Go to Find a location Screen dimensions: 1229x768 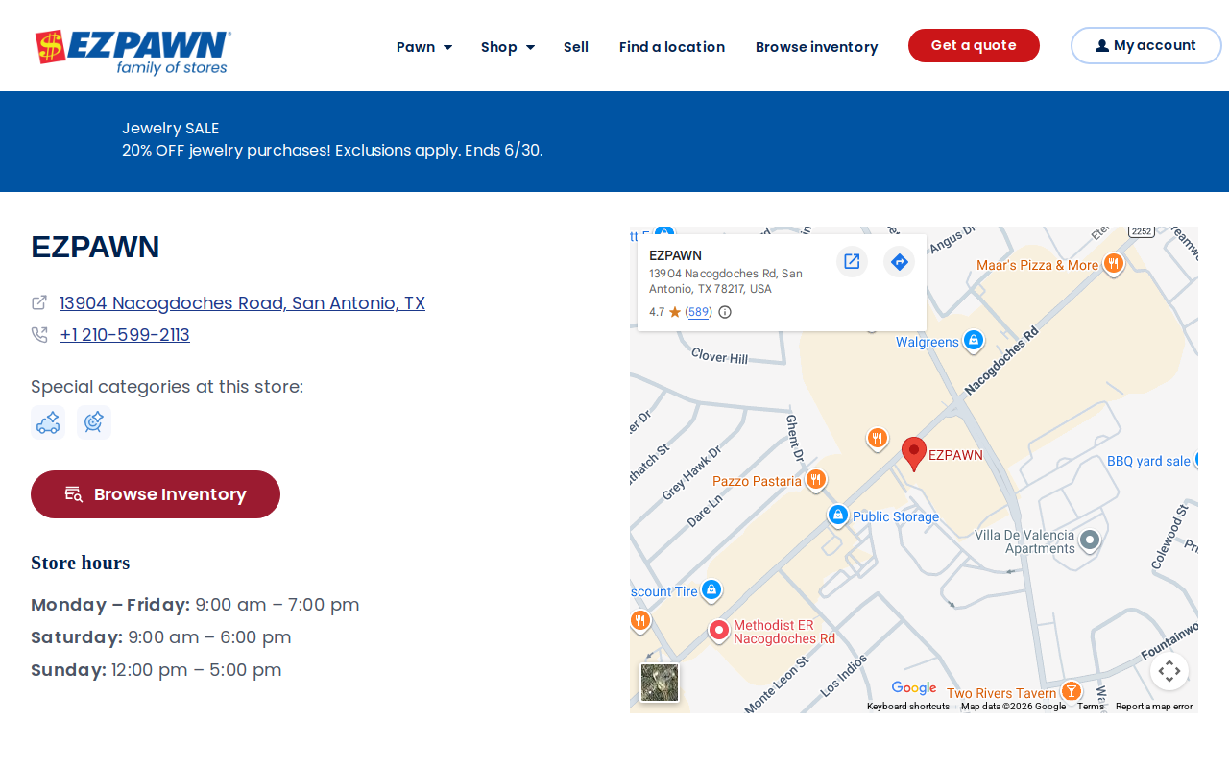pyautogui.click(x=672, y=47)
